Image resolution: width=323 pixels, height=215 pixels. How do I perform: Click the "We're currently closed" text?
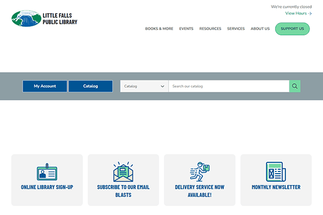(x=291, y=7)
